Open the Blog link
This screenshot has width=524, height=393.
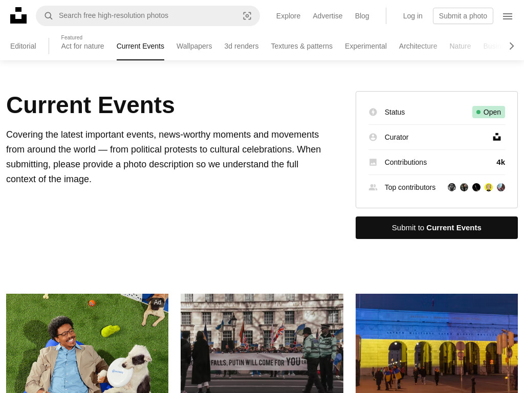pos(362,16)
